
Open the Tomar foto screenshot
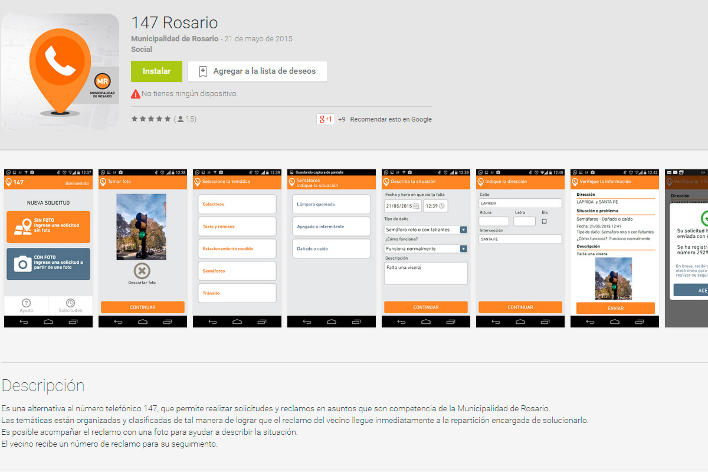[x=143, y=248]
